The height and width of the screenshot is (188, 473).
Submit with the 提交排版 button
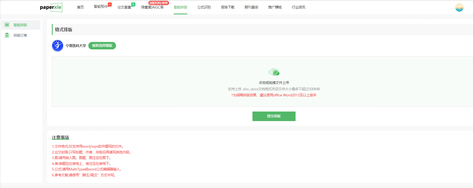(x=274, y=116)
